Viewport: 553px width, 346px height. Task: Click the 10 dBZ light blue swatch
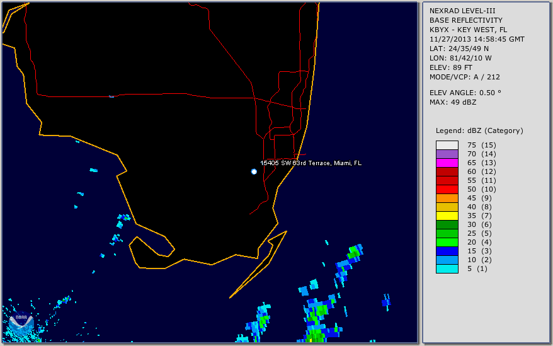tap(447, 260)
